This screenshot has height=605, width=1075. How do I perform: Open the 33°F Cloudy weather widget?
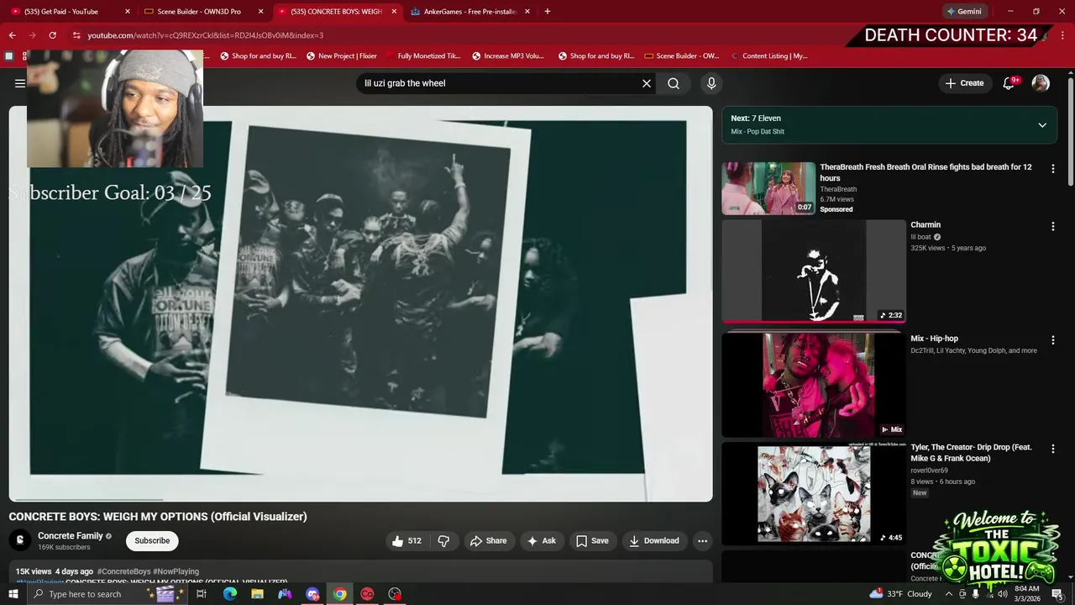(900, 594)
